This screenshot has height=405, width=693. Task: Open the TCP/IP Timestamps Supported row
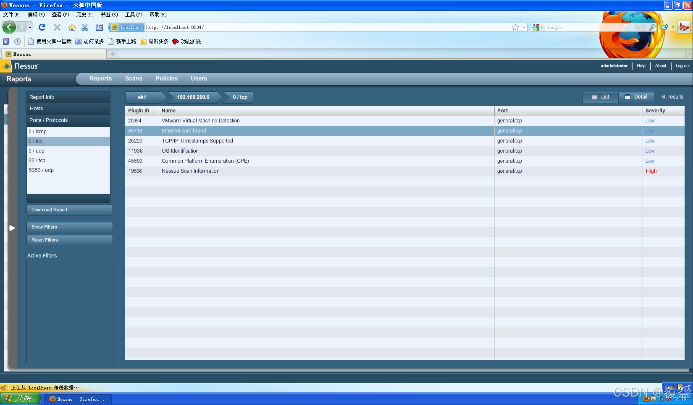pyautogui.click(x=405, y=141)
